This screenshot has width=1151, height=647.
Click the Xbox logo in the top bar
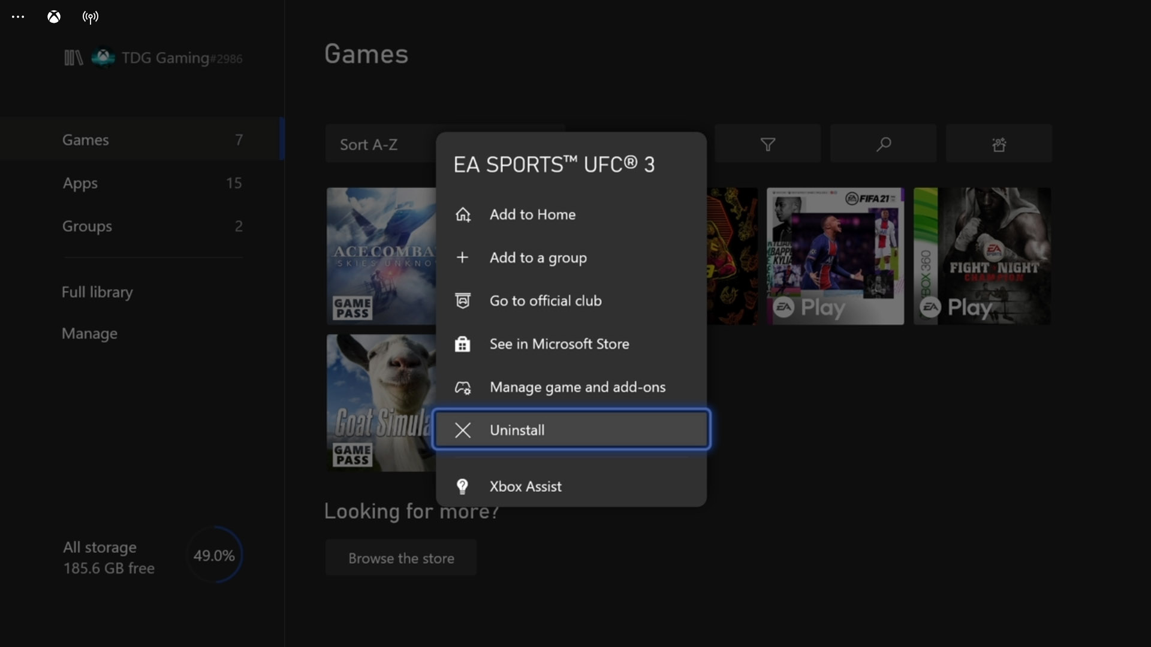(53, 16)
